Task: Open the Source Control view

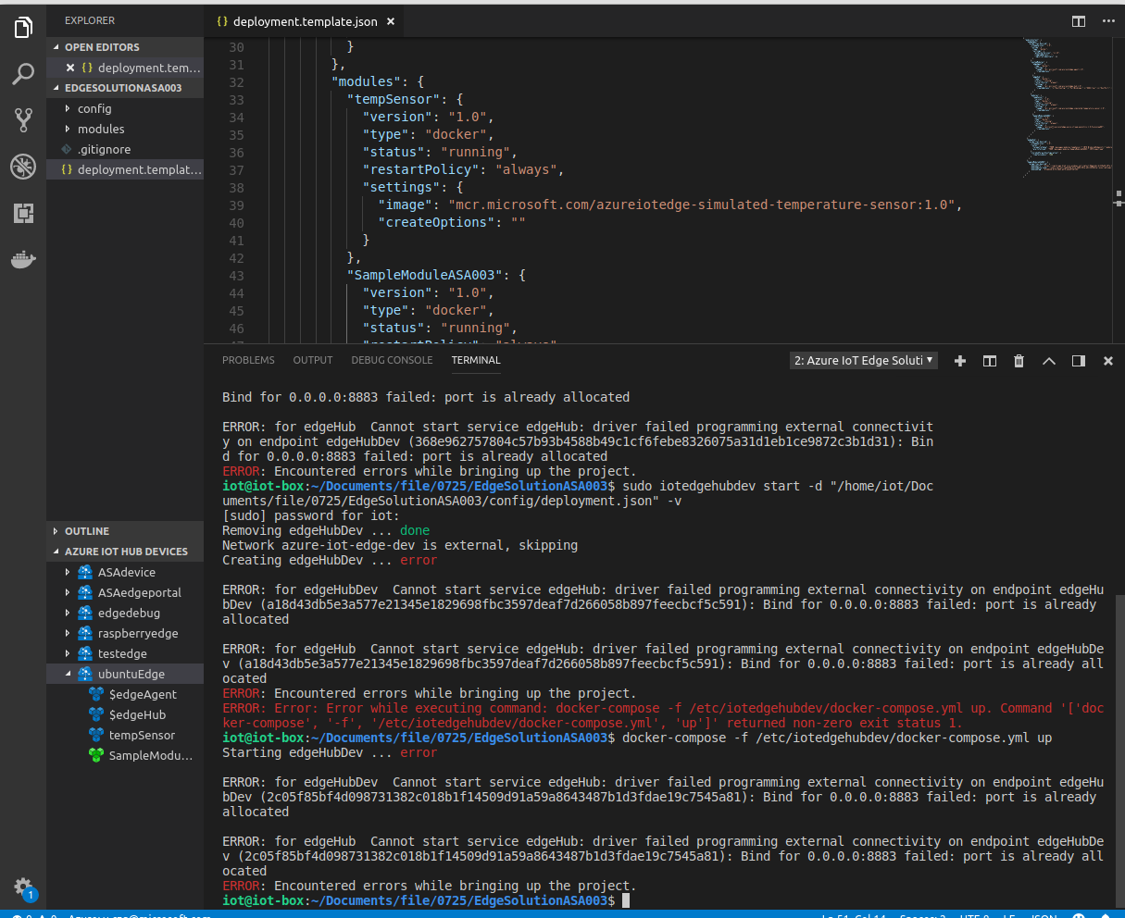Action: click(x=23, y=119)
